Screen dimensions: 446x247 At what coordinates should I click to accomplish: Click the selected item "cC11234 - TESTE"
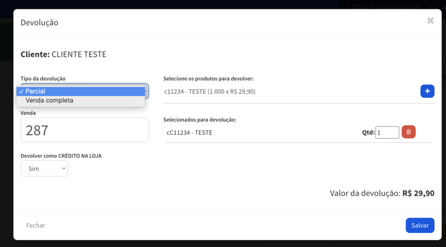(189, 132)
